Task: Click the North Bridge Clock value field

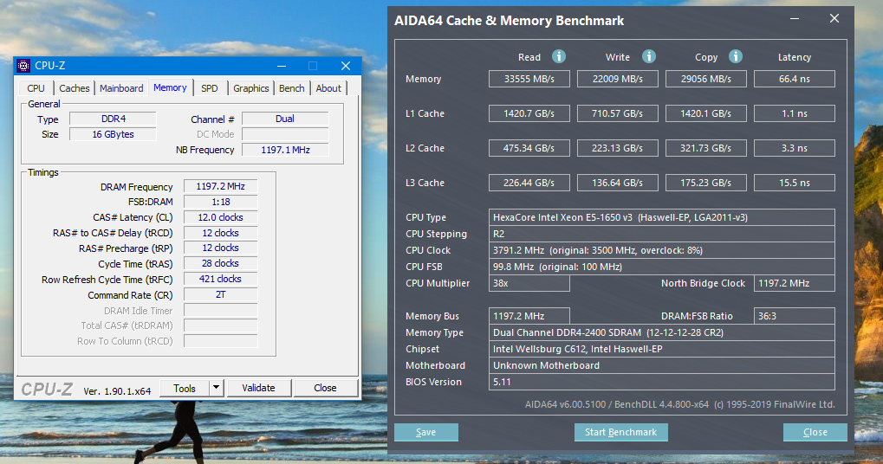Action: tap(795, 283)
